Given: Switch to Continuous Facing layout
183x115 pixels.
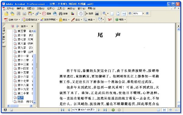Looking at the screenshot, I should pos(170,110).
